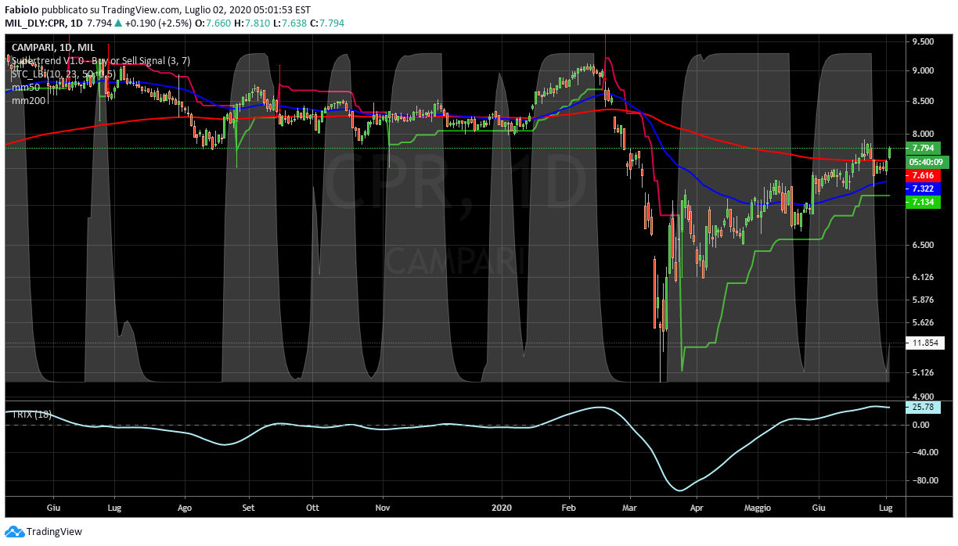Image resolution: width=958 pixels, height=546 pixels.
Task: Select the Supertrend V1.0 indicator label
Action: pyautogui.click(x=100, y=61)
